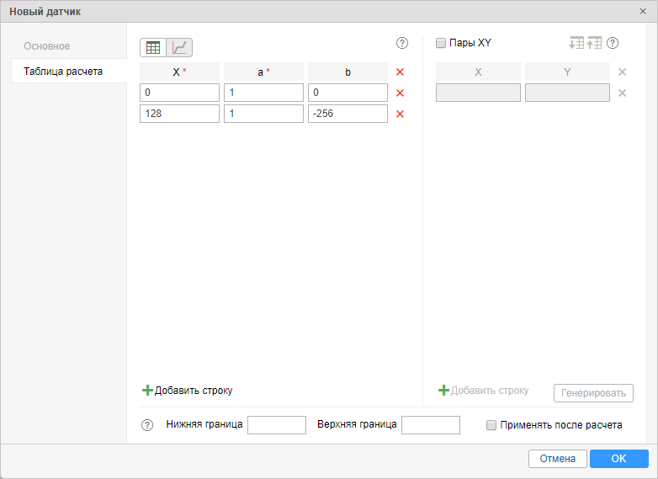The image size is (658, 479).
Task: Click X field containing 128
Action: tap(179, 114)
